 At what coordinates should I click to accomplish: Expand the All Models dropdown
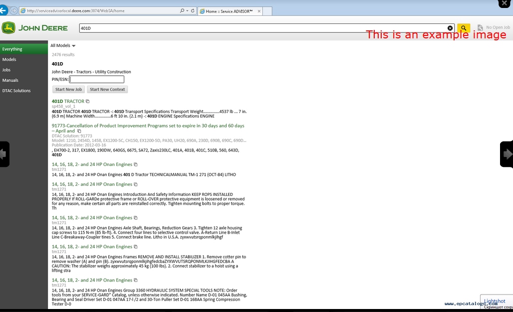[63, 45]
